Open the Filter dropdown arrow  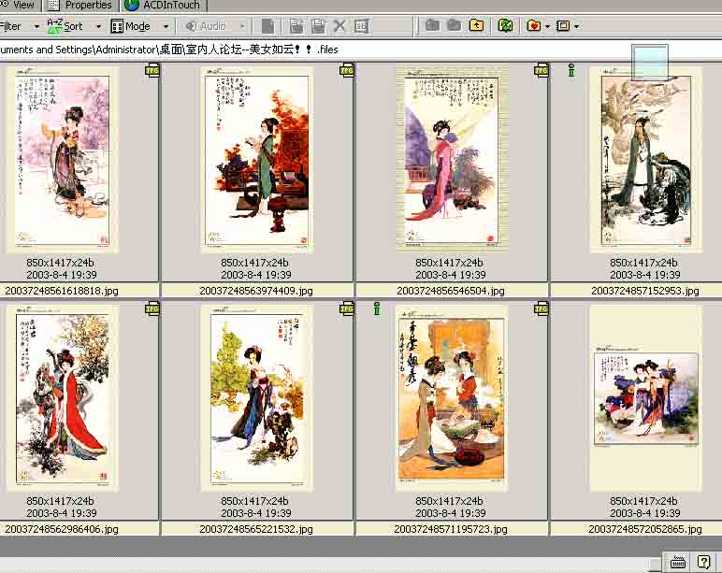point(36,27)
